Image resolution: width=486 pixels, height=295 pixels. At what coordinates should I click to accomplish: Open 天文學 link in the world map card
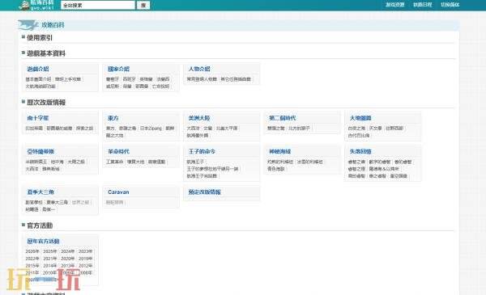[375, 128]
